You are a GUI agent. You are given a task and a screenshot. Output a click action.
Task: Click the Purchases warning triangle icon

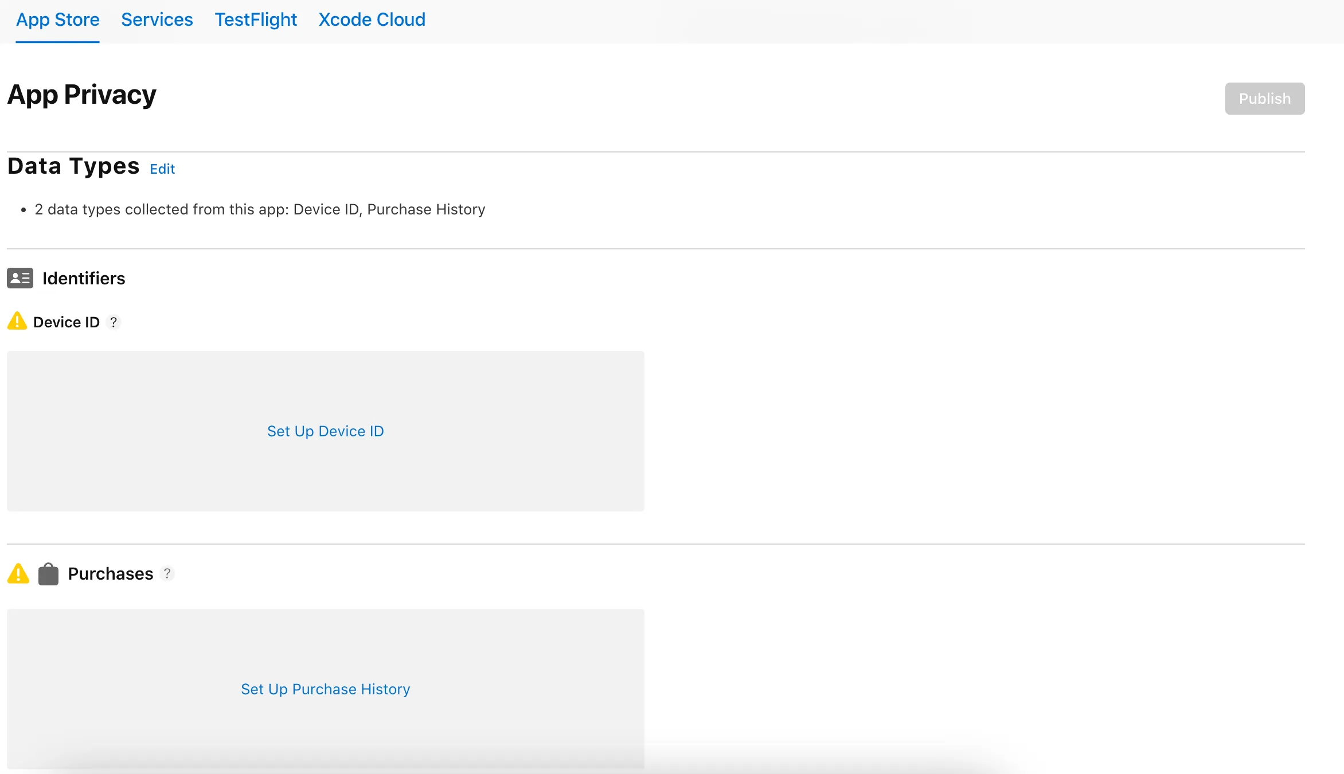[x=18, y=573]
